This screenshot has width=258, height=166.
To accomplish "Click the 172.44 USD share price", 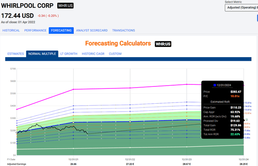I will pyautogui.click(x=17, y=16).
